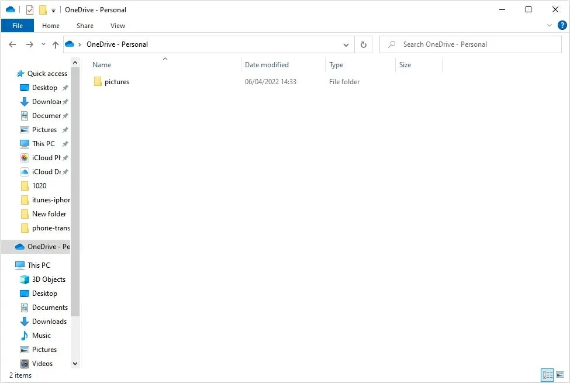Click navigation pane scrollbar down arrow

tap(75, 363)
